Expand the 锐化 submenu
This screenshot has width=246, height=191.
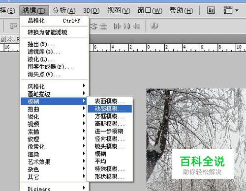coord(54,116)
